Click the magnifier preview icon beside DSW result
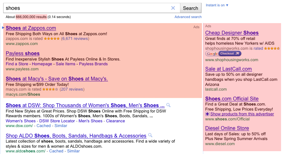282x154 pixels. click(x=168, y=105)
